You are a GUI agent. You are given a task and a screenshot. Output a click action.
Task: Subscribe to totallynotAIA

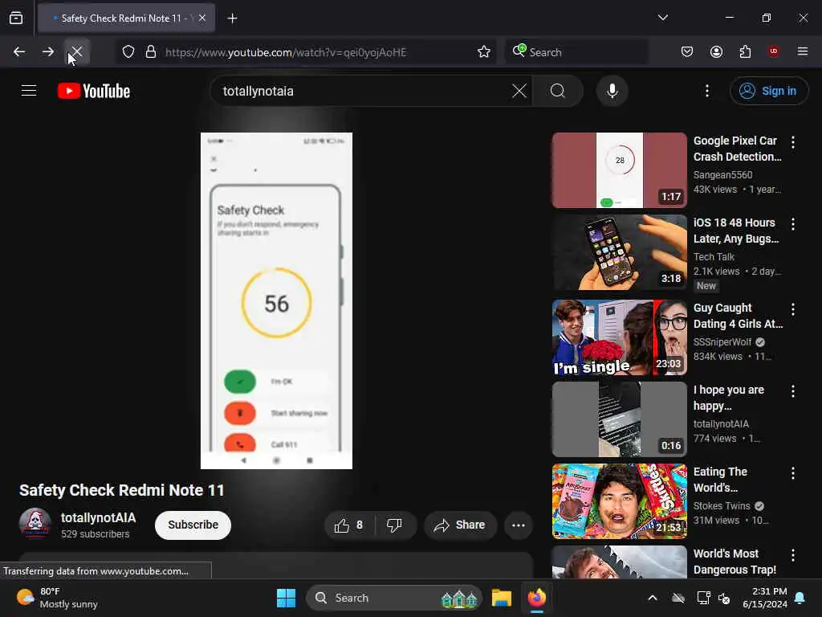click(x=193, y=525)
